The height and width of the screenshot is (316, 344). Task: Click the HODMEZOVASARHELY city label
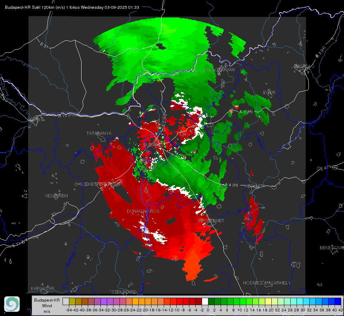click(x=267, y=283)
